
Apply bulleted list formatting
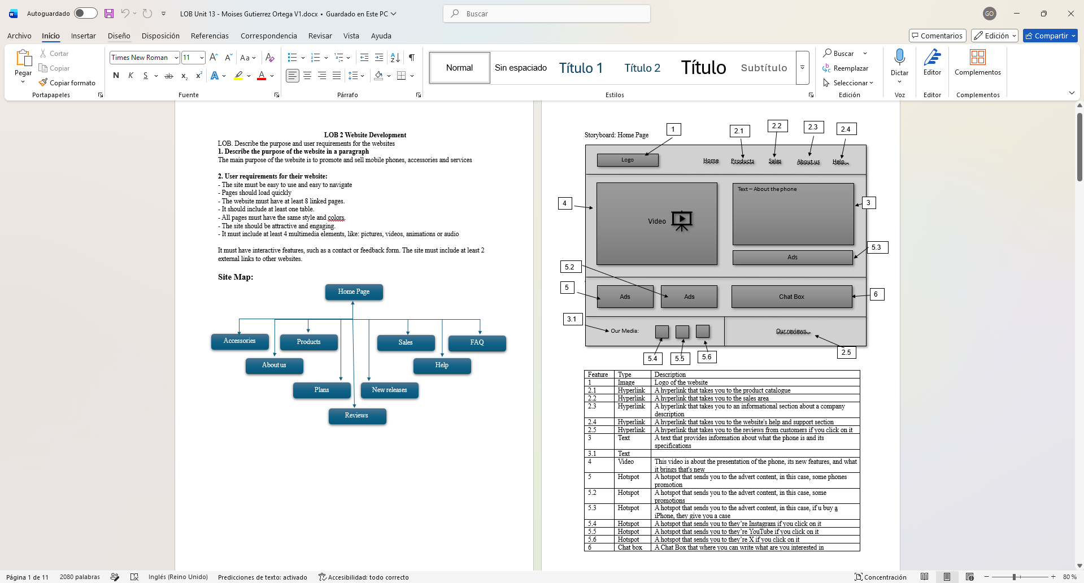[292, 58]
